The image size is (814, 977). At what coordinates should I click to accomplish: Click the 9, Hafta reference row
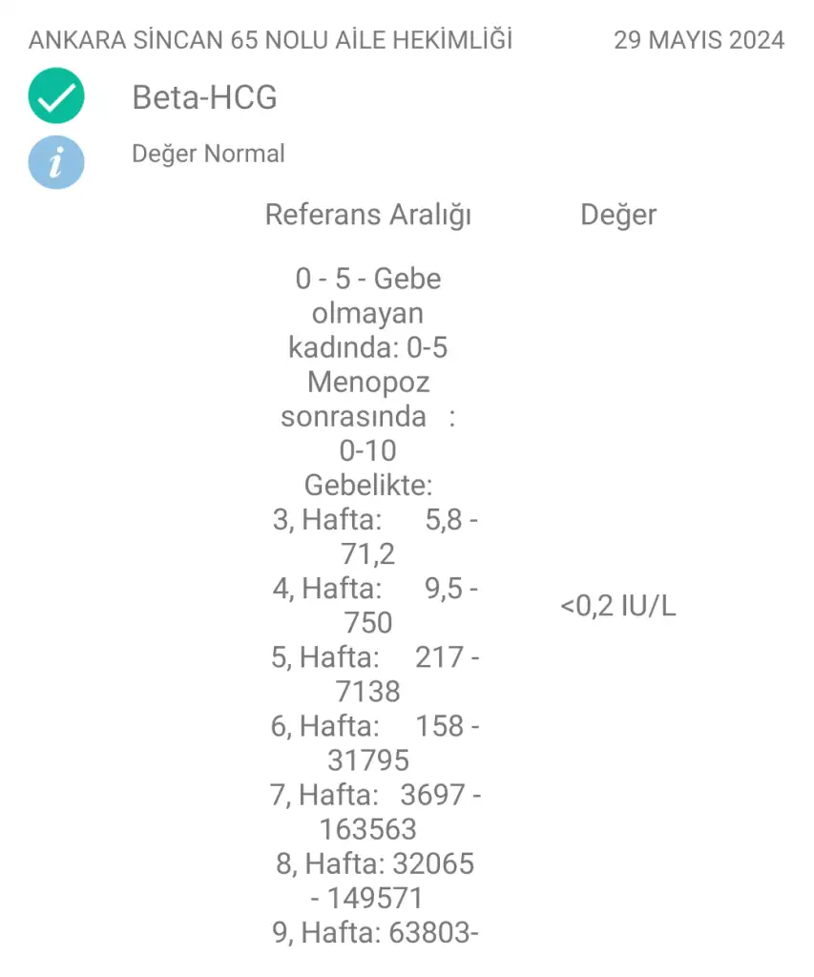coord(375,933)
